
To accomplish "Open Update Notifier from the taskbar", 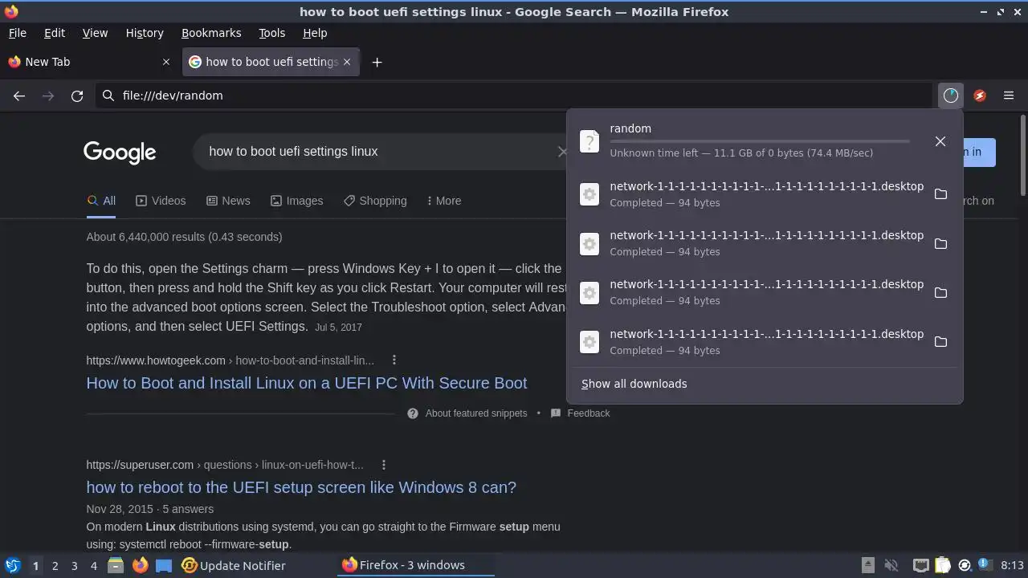I will pos(234,565).
